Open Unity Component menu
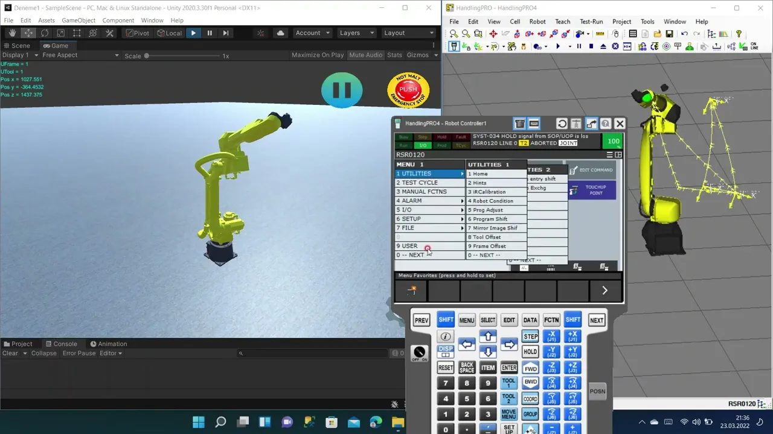Image resolution: width=773 pixels, height=434 pixels. (x=118, y=20)
